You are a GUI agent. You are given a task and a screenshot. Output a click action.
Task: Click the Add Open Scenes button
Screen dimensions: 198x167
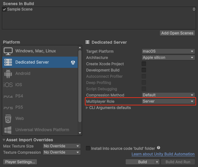(x=177, y=33)
